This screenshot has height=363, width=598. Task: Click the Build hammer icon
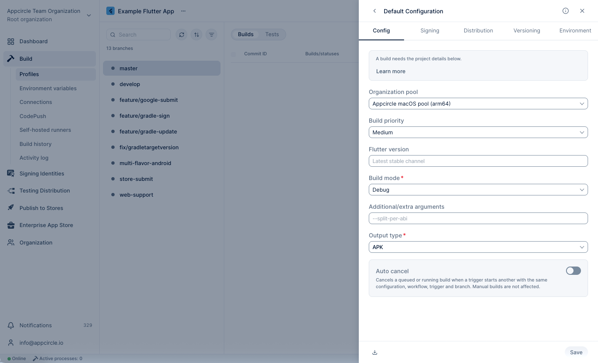(11, 59)
